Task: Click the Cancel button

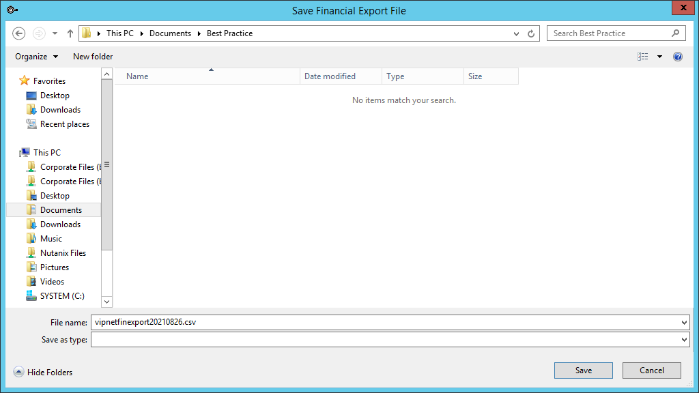Action: pyautogui.click(x=652, y=370)
